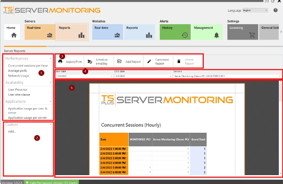Open Home via the house icon

14,35
